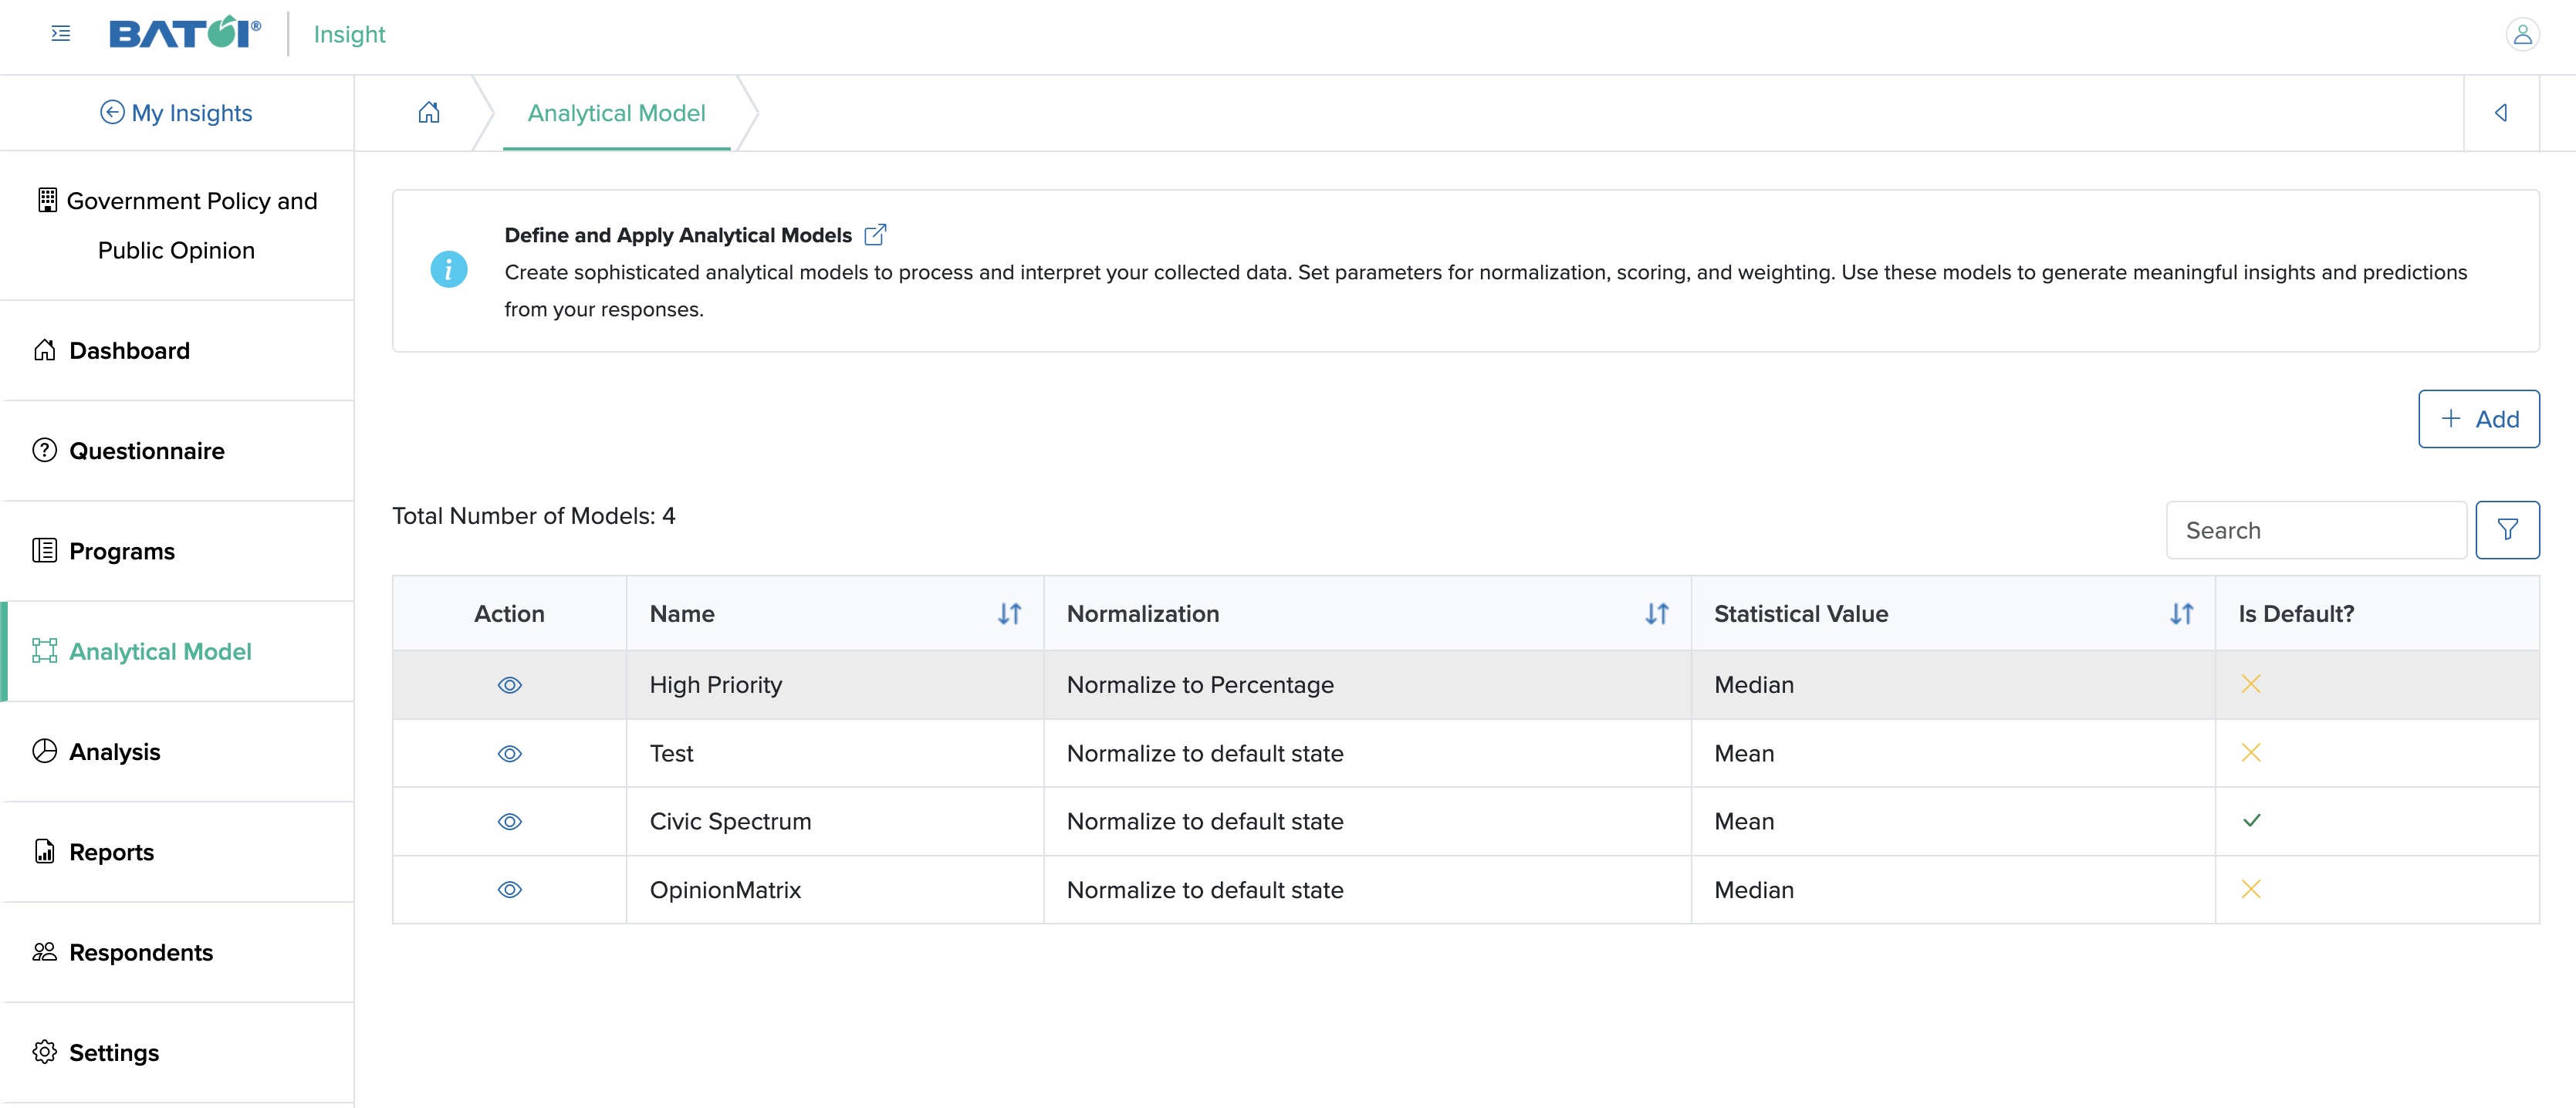The image size is (2576, 1108).
Task: Click the High Priority default X mark
Action: click(x=2251, y=684)
